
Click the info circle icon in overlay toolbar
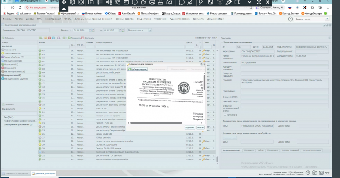(135, 2)
